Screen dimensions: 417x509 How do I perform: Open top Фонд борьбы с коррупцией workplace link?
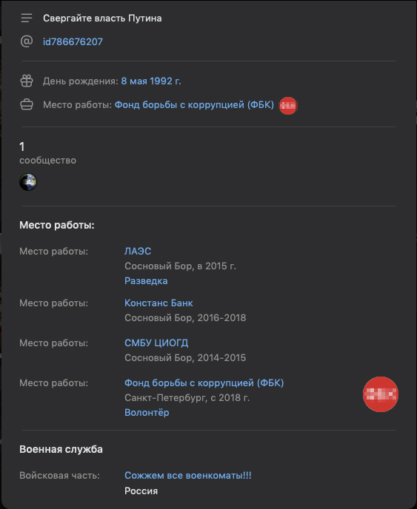(194, 105)
